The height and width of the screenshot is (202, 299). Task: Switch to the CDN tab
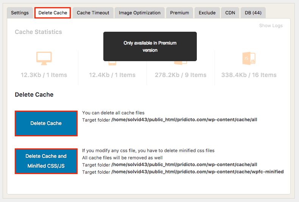pos(230,13)
